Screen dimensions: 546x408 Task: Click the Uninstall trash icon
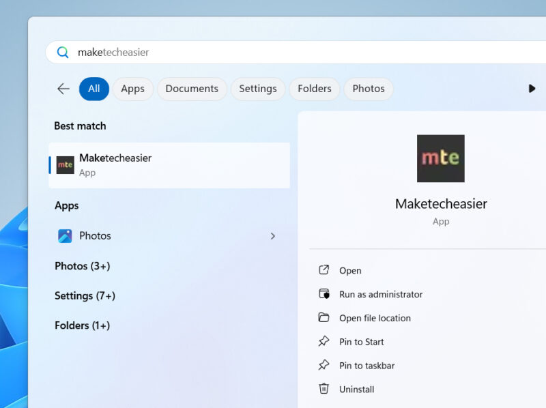tap(324, 389)
